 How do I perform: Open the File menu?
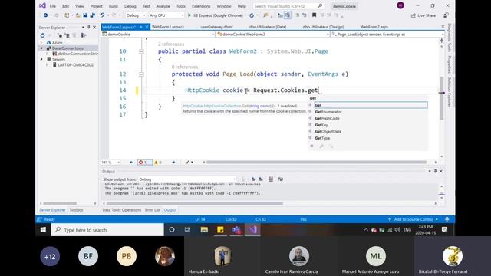53,6
